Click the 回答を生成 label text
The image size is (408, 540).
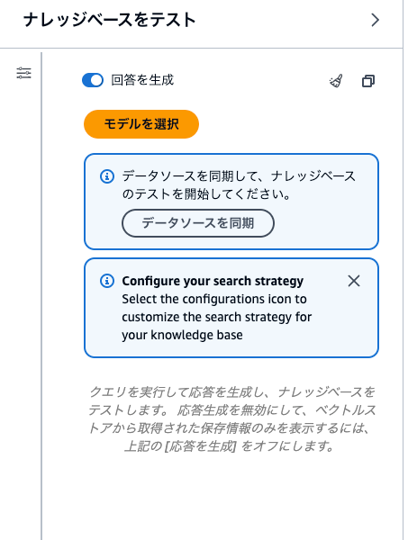(142, 80)
